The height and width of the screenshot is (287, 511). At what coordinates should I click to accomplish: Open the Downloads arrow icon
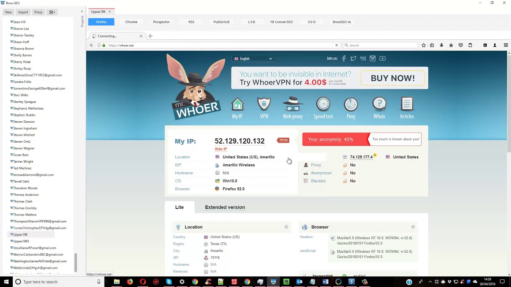441,45
